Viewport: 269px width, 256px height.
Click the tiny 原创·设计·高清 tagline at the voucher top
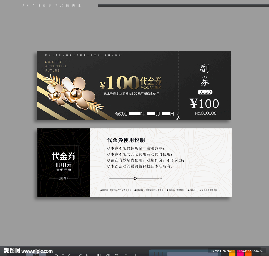(x=83, y=55)
